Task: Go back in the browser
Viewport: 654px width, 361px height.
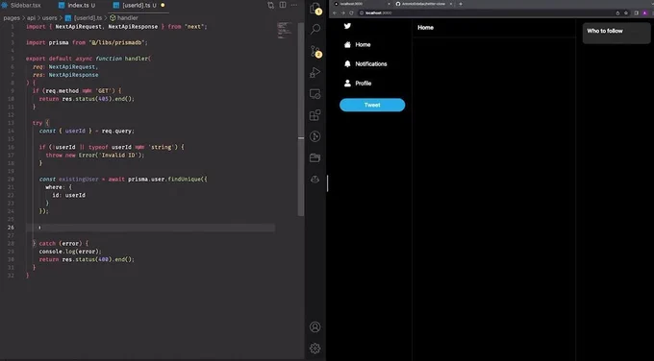Action: (x=335, y=12)
